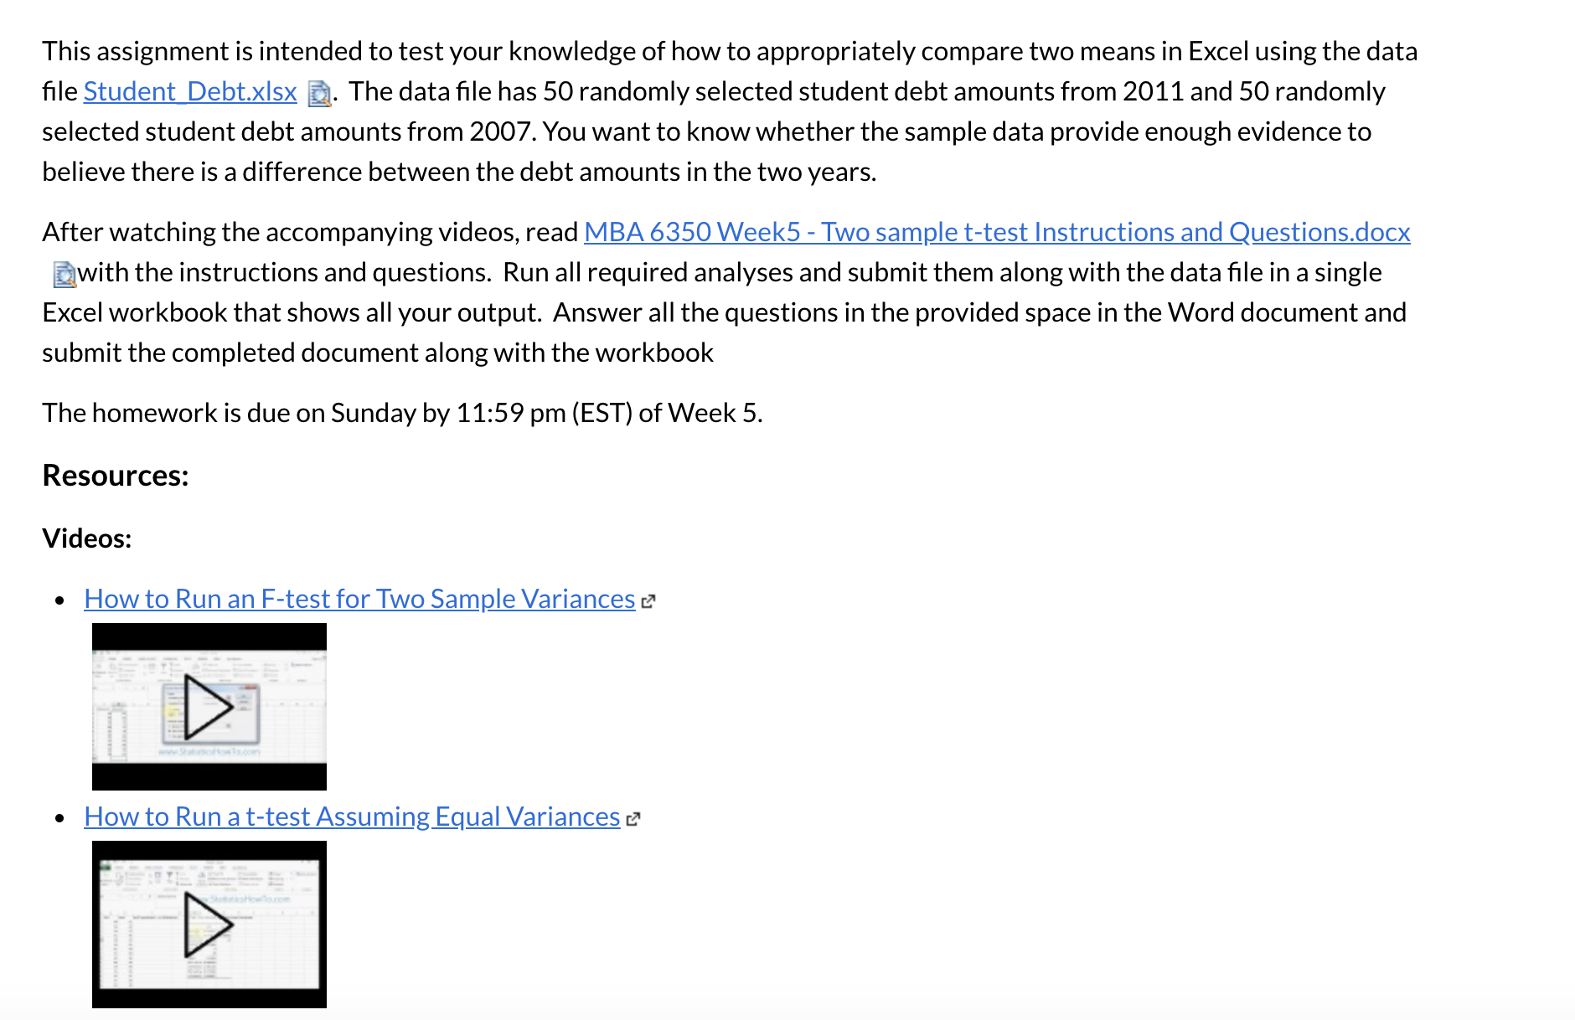Click the bottom black bar of the t-test thumbnail
Viewport: 1575px width, 1020px height.
click(209, 999)
